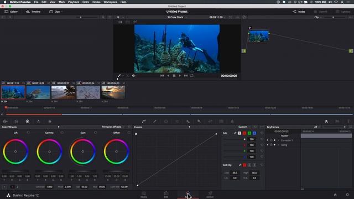Open the OpenFX panel

[321, 12]
